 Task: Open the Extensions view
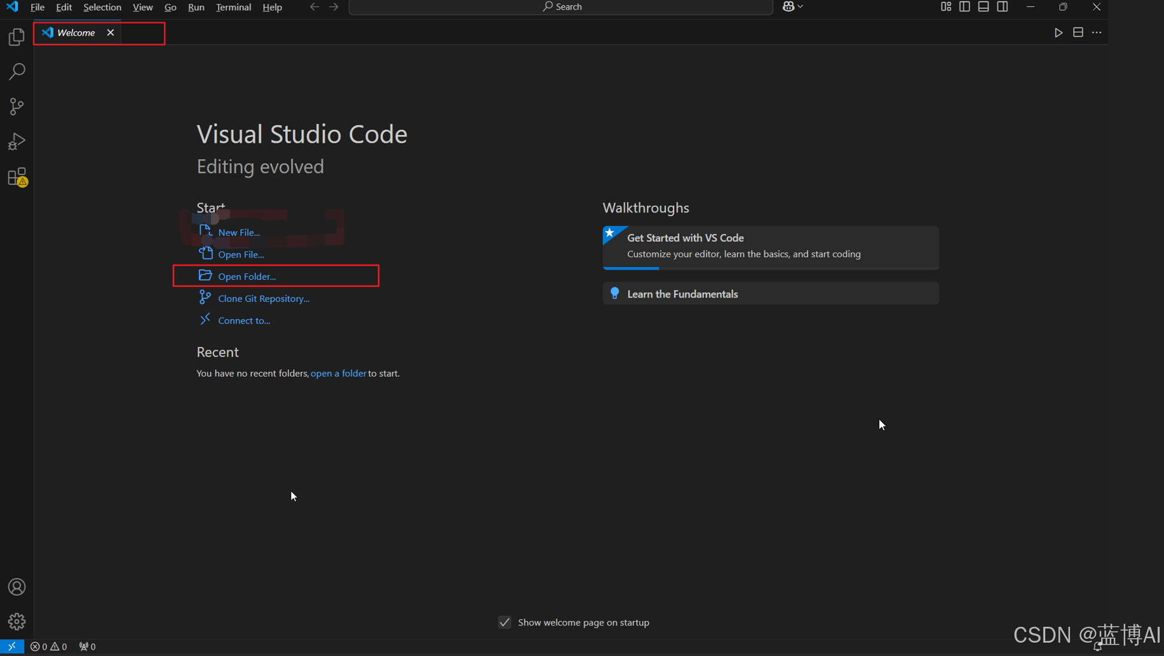coord(17,177)
